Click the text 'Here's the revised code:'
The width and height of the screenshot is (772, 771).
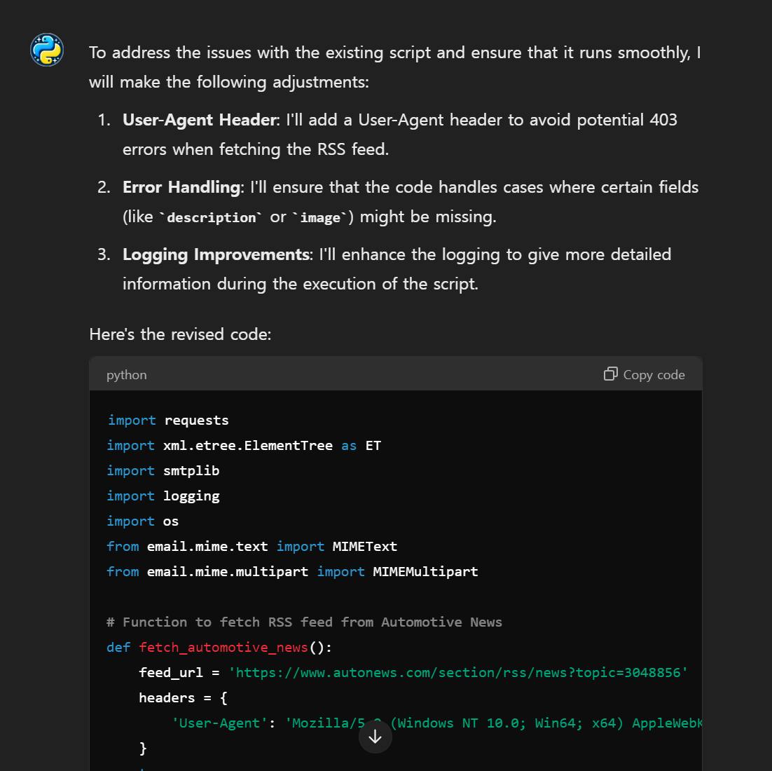[180, 334]
